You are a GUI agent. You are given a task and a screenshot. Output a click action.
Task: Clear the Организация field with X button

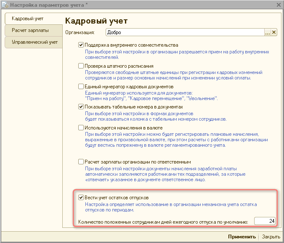(x=274, y=32)
